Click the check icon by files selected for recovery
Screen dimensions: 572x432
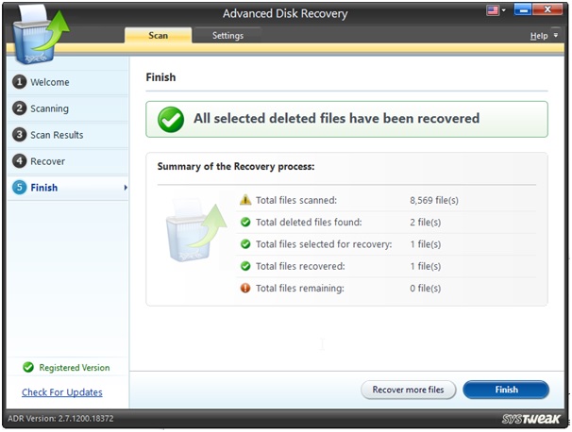point(245,244)
